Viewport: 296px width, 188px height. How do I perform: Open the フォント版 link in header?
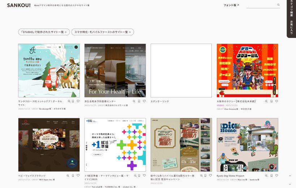(x=231, y=5)
